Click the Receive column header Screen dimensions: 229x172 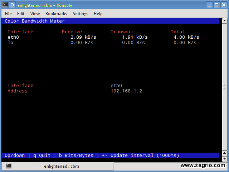(x=72, y=32)
